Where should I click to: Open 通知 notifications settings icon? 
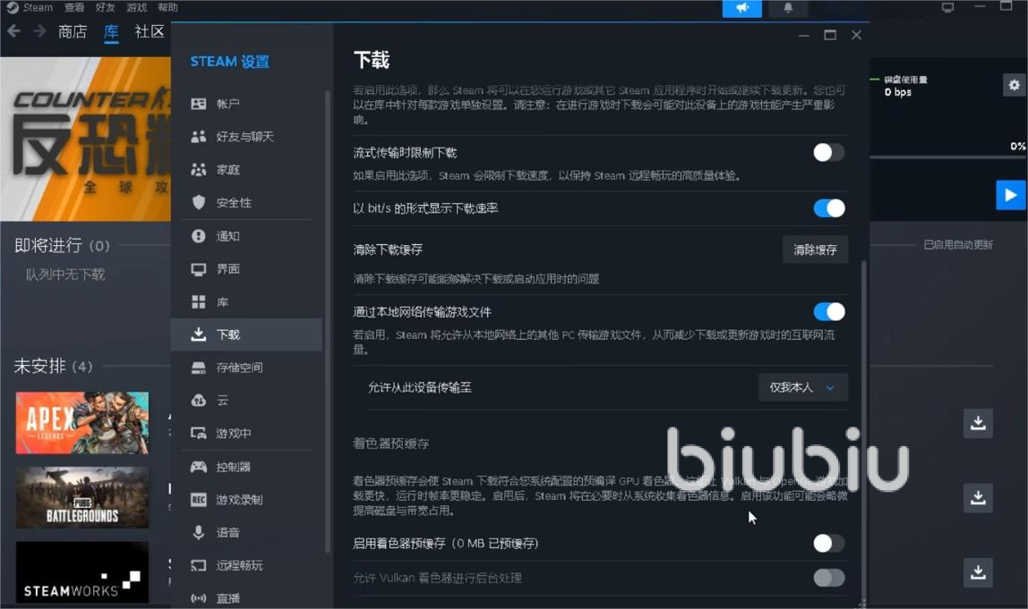tap(199, 236)
